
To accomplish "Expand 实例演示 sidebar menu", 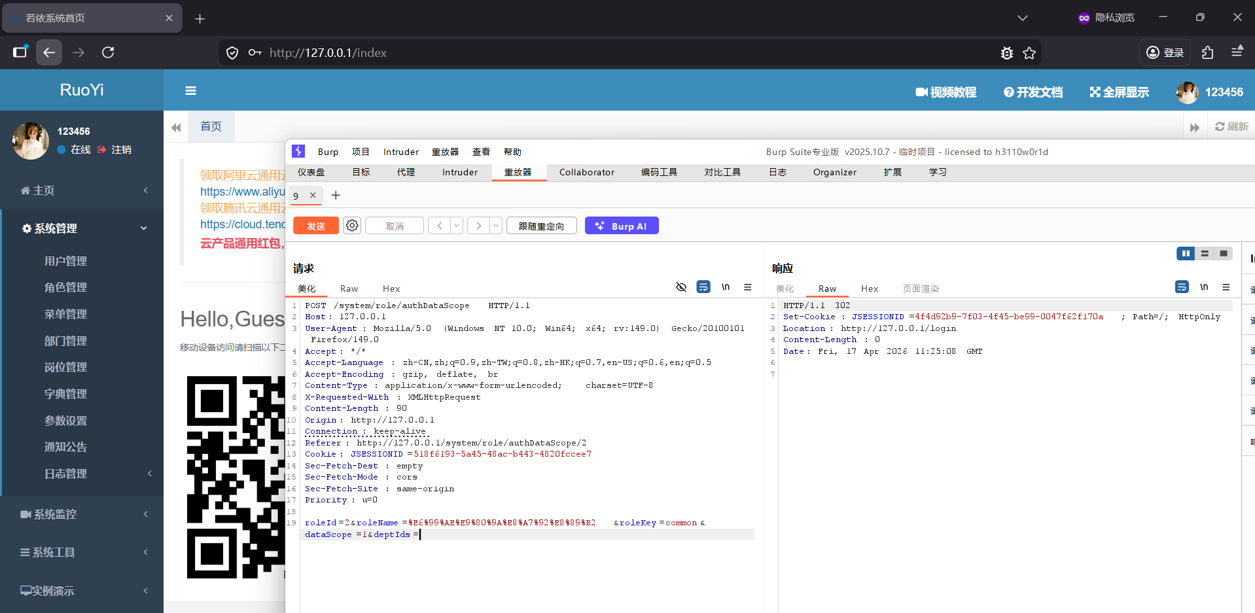I will (82, 591).
